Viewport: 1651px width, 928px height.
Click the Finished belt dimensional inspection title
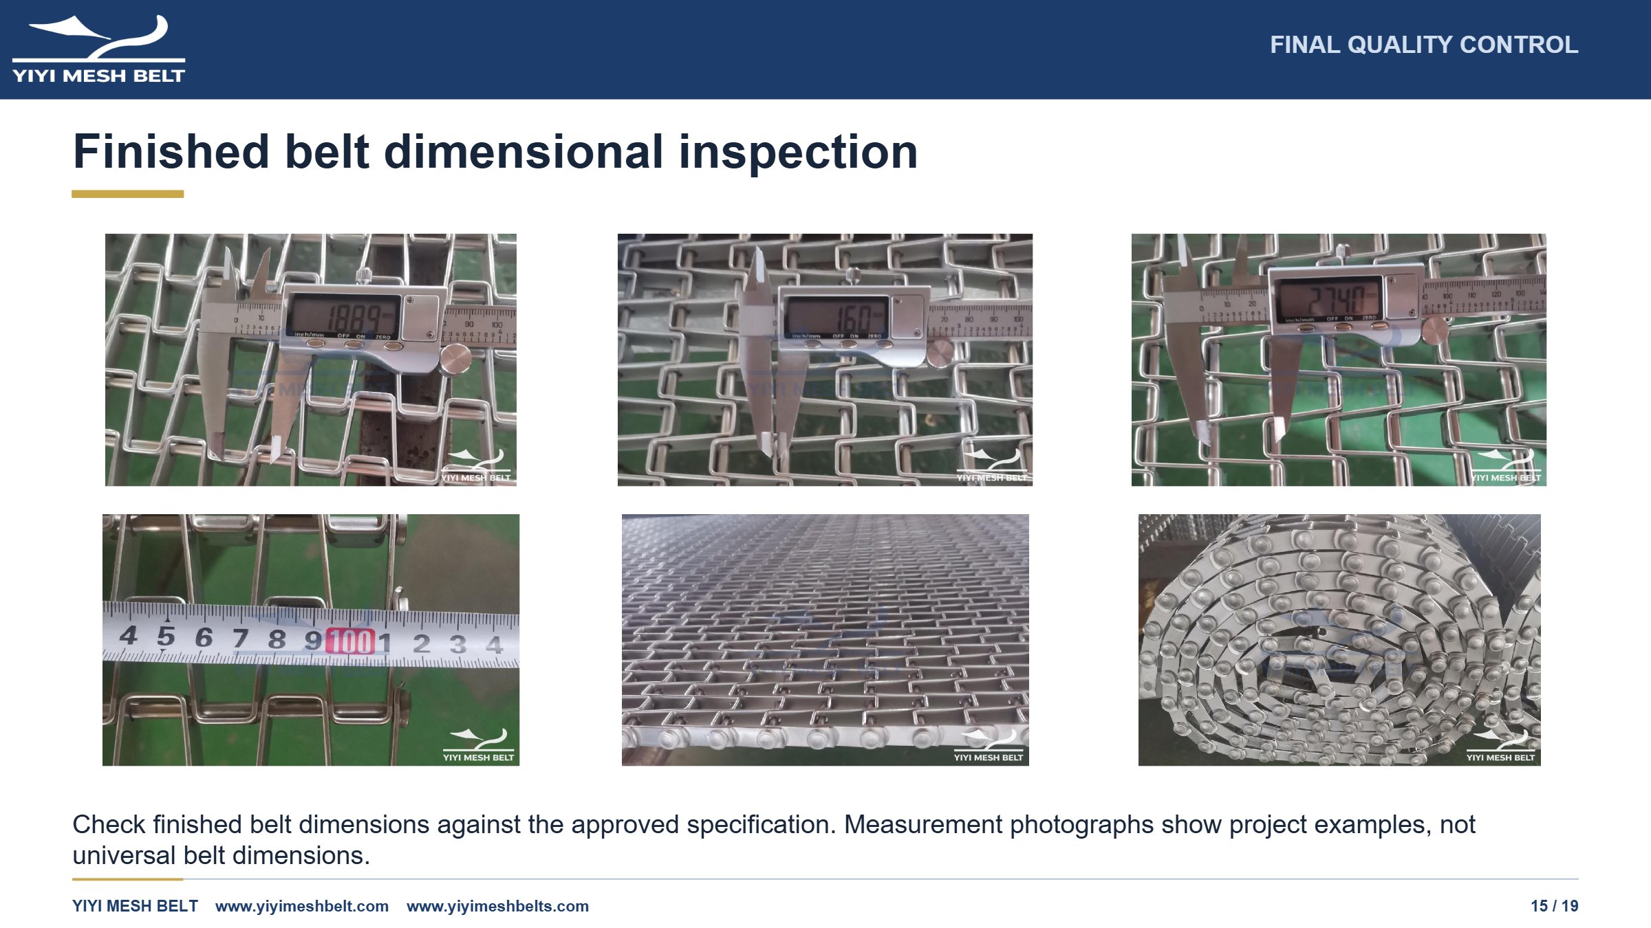click(x=495, y=152)
